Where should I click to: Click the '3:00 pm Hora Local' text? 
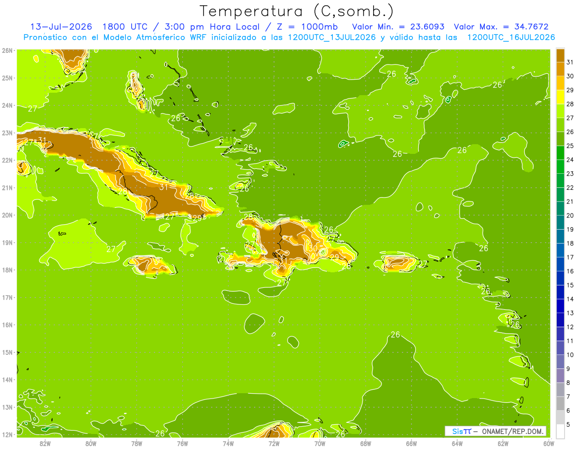(x=210, y=26)
